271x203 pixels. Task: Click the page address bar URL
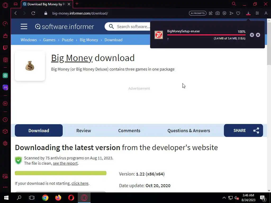(x=80, y=13)
